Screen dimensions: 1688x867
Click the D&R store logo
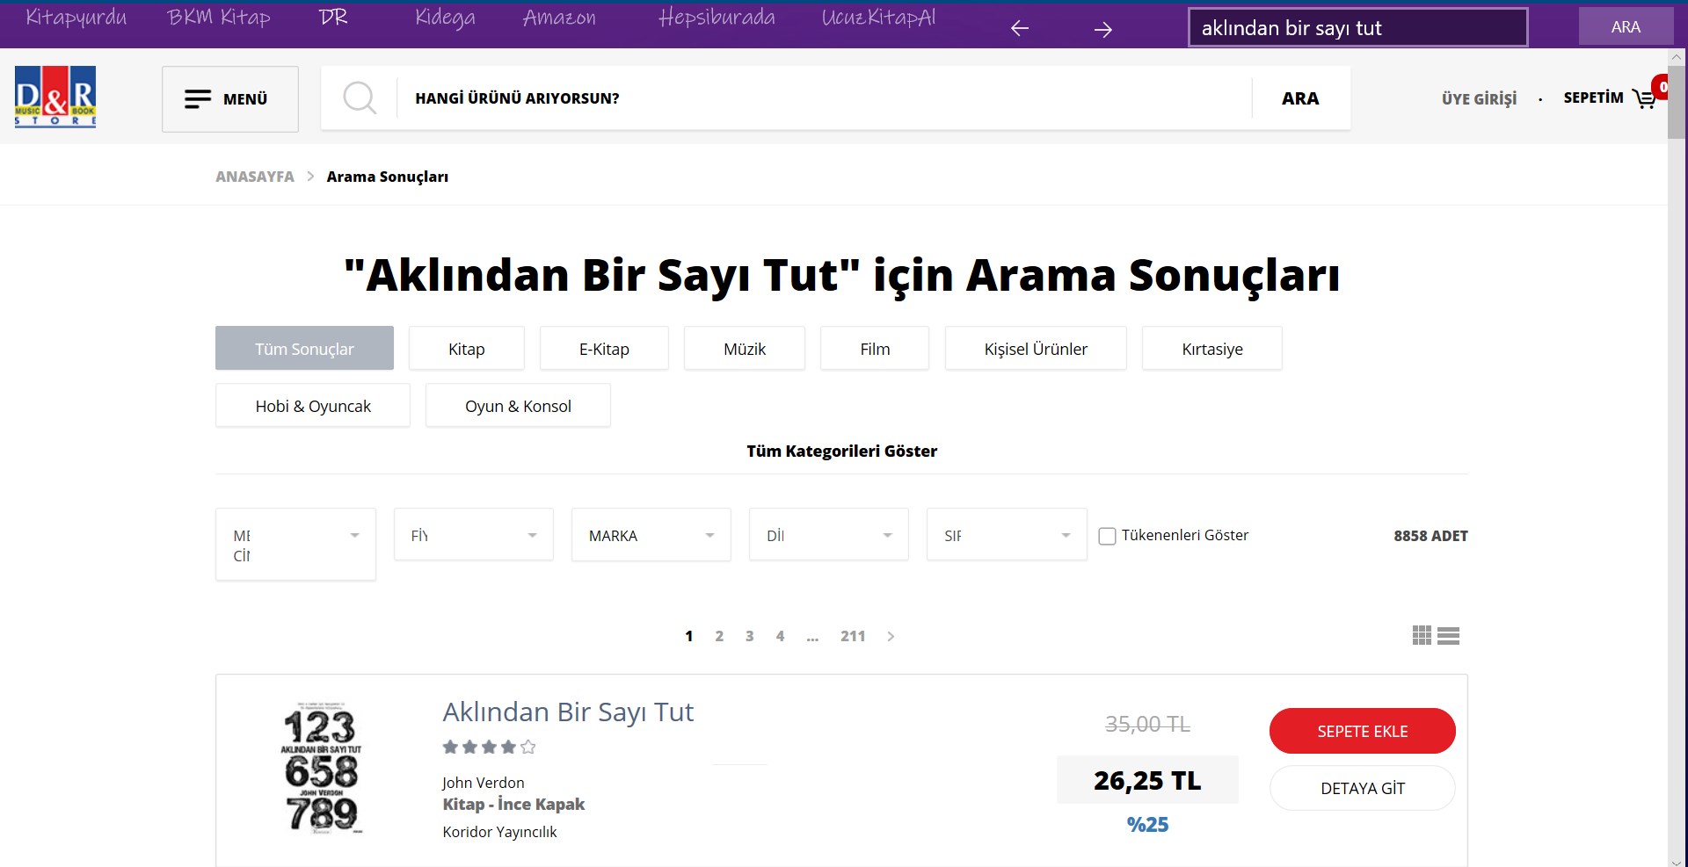[55, 97]
